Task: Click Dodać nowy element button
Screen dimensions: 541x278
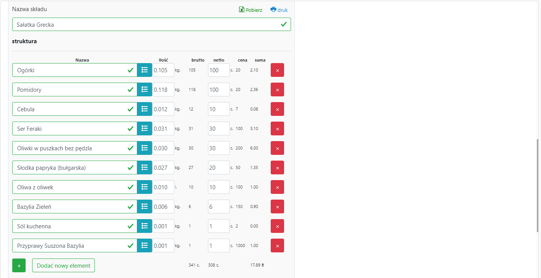Action: click(x=63, y=265)
